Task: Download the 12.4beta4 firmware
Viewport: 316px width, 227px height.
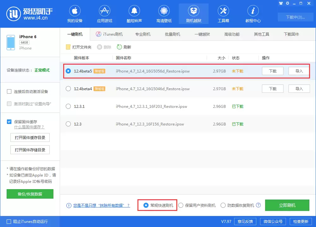Action: (x=273, y=89)
